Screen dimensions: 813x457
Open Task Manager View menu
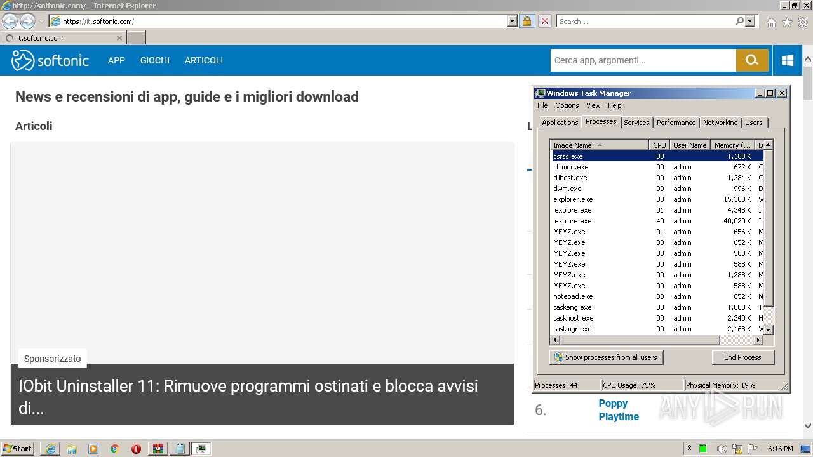point(593,105)
